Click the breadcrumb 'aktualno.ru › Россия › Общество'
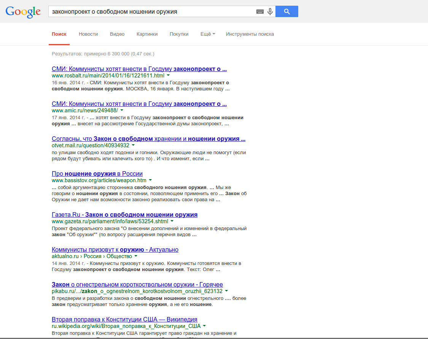 click(92, 256)
